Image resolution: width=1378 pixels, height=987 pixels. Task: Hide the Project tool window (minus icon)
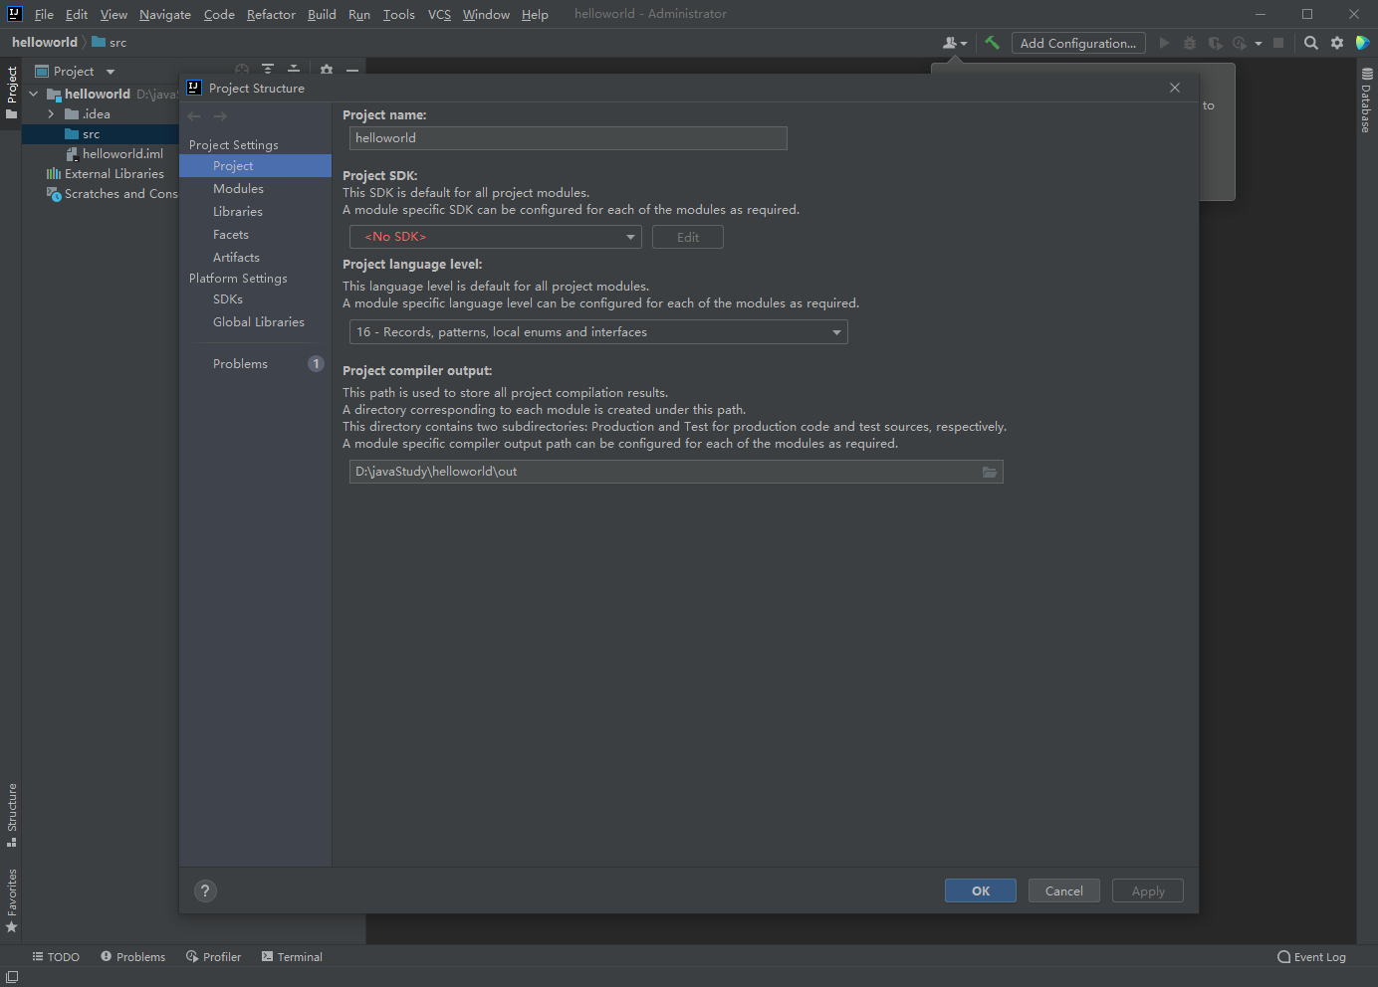pos(352,70)
